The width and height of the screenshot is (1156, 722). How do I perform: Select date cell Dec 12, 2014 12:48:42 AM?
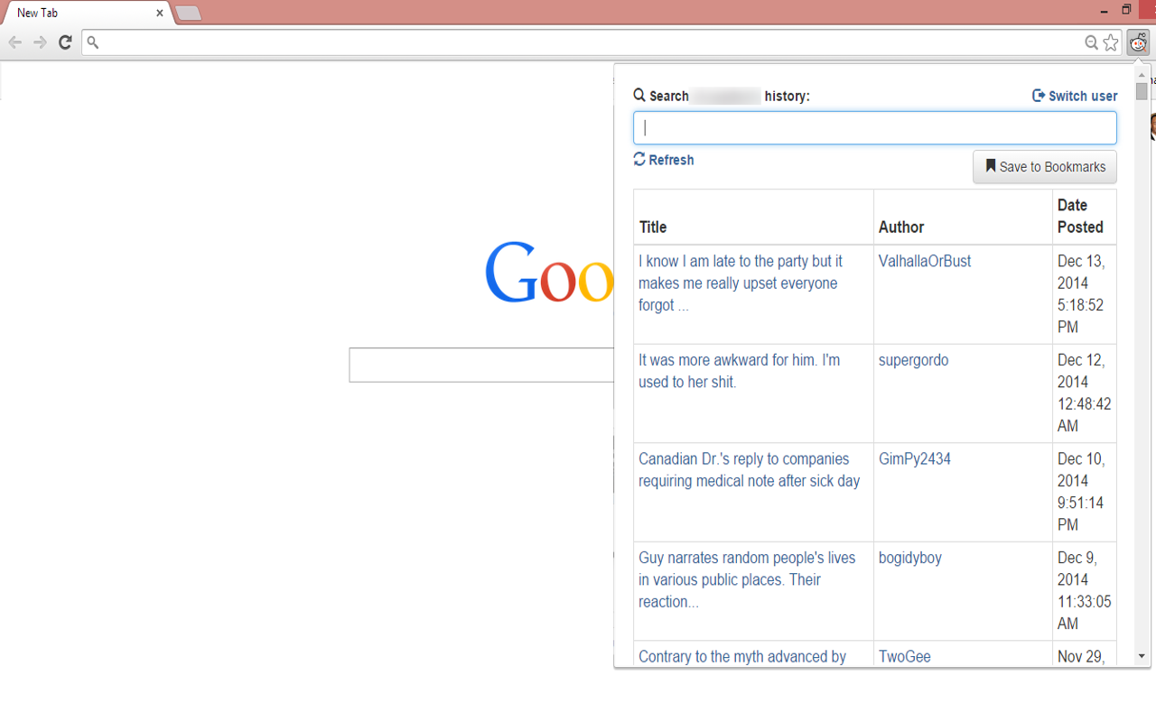click(x=1085, y=393)
